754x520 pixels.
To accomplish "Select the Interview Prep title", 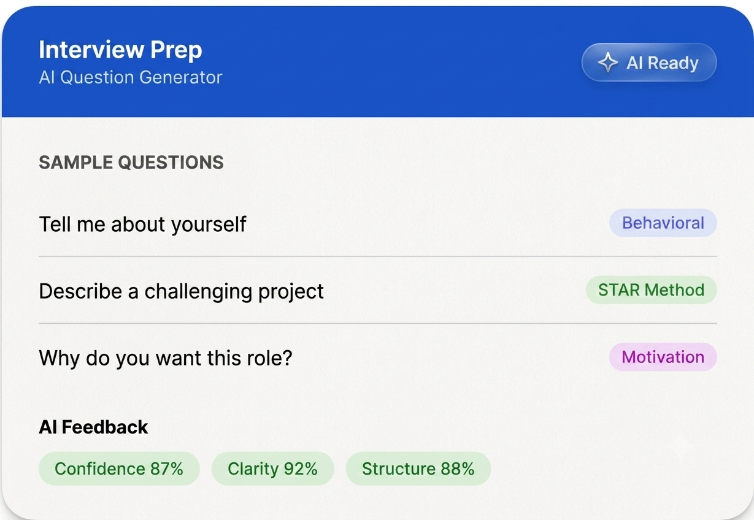I will [120, 50].
